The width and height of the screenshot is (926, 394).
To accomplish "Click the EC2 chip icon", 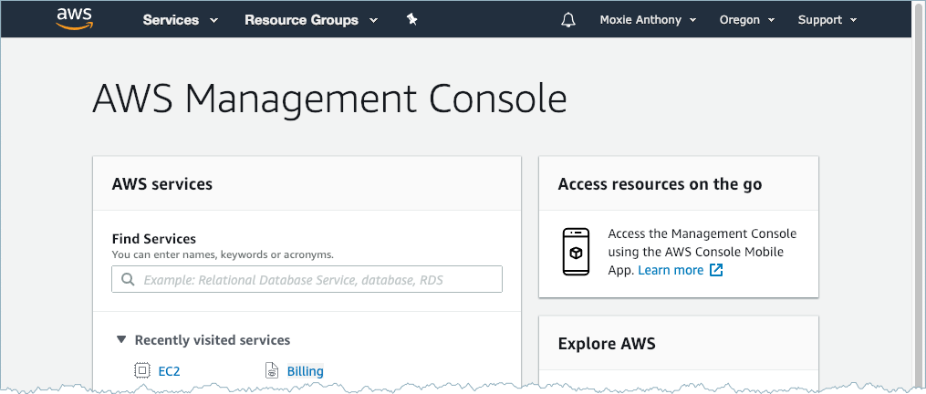I will tap(141, 370).
